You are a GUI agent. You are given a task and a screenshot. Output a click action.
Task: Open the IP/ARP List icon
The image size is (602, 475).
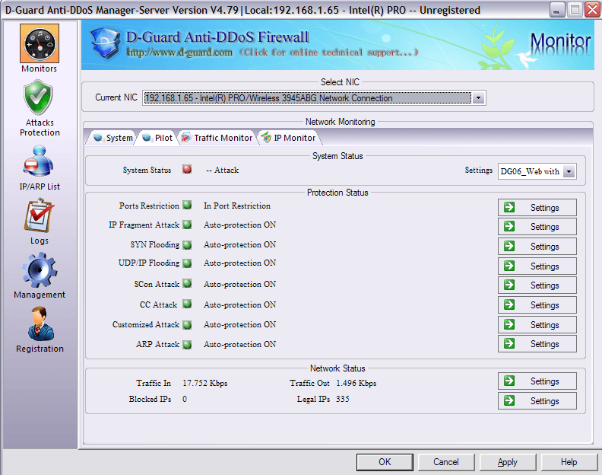pyautogui.click(x=38, y=161)
